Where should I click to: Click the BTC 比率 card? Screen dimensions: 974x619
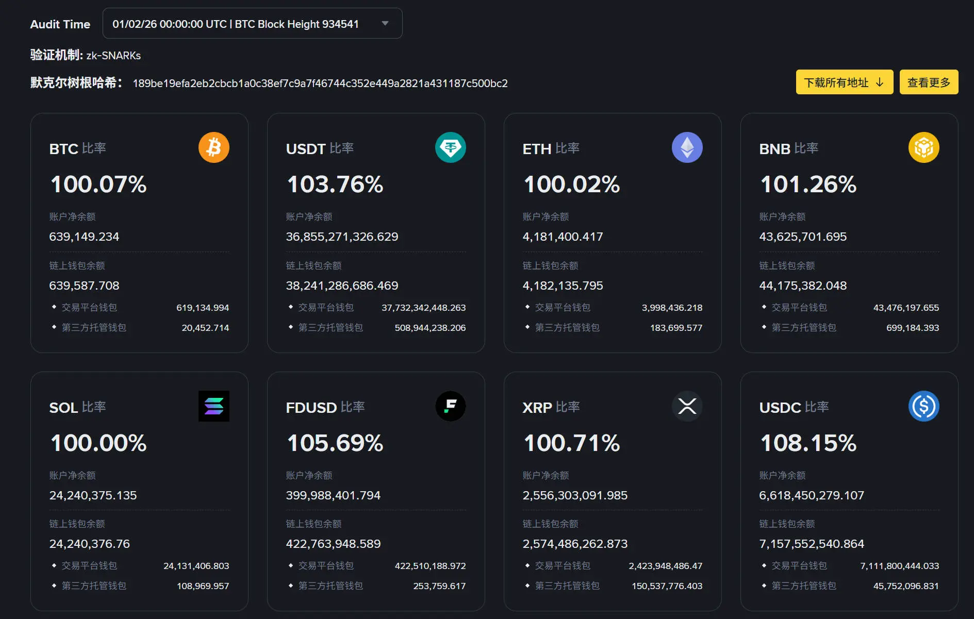click(139, 232)
